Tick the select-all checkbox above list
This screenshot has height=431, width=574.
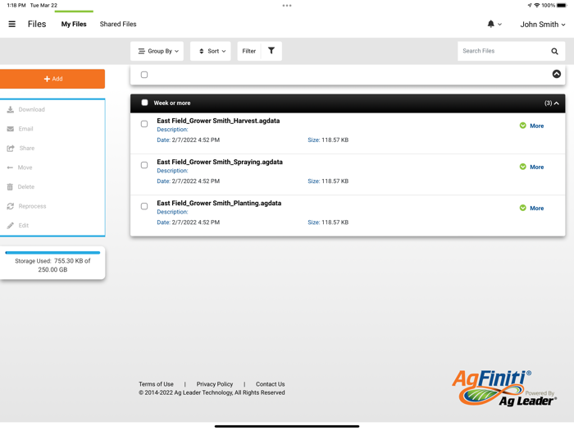(144, 75)
